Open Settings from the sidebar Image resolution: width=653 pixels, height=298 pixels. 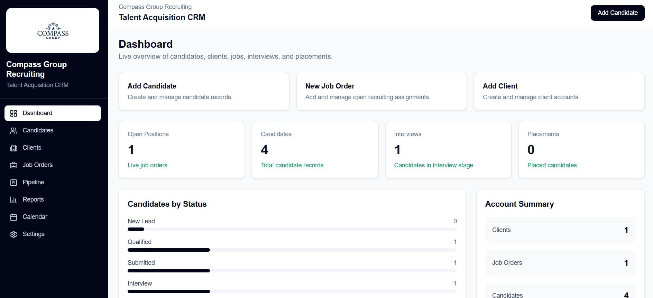(x=53, y=234)
